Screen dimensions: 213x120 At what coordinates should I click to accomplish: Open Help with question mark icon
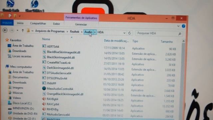pos(183,26)
